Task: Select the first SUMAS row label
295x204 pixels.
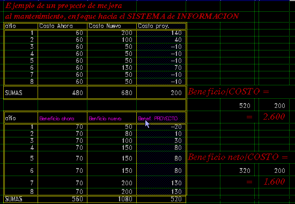Action: pyautogui.click(x=21, y=93)
